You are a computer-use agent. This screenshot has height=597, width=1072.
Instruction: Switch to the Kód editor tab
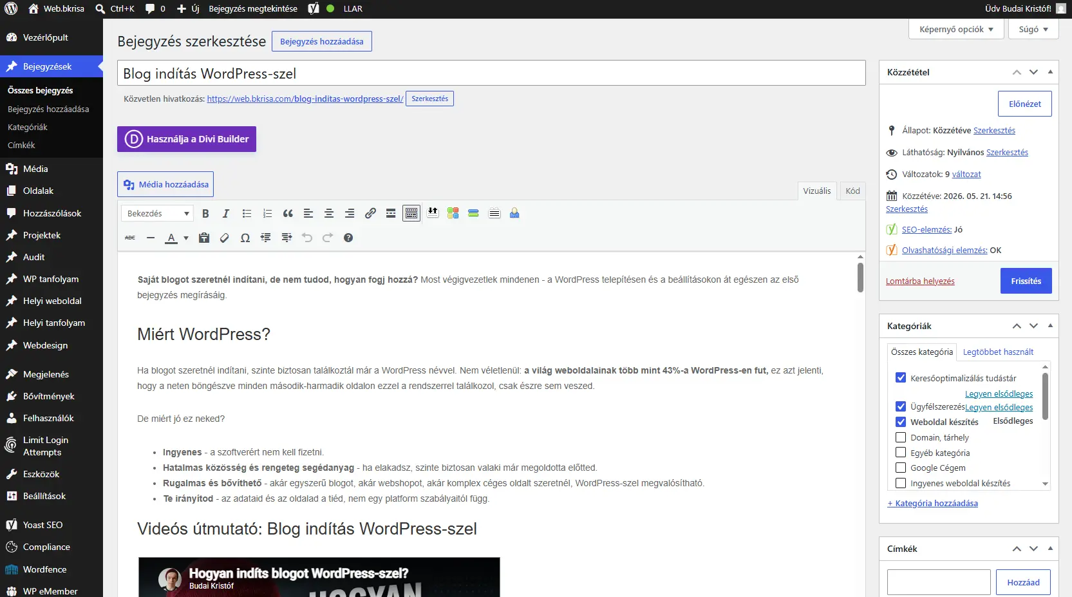pyautogui.click(x=852, y=191)
